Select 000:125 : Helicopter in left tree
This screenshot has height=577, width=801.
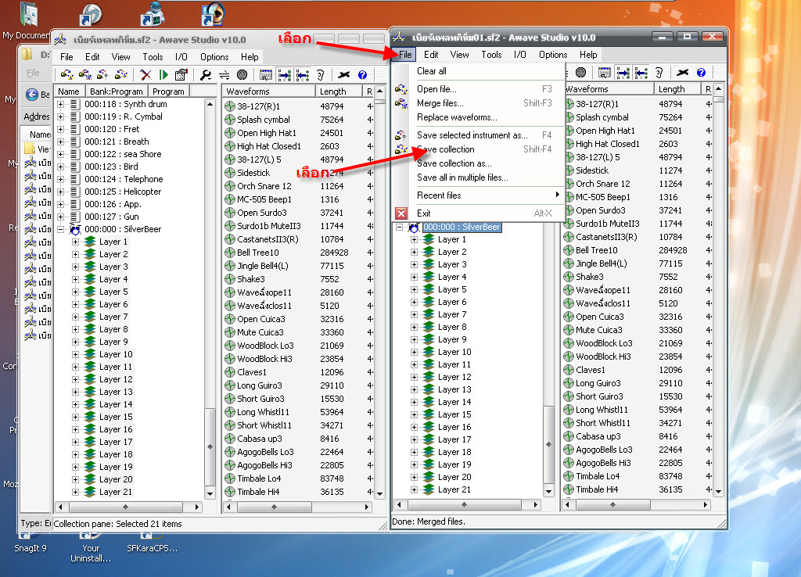click(x=123, y=192)
